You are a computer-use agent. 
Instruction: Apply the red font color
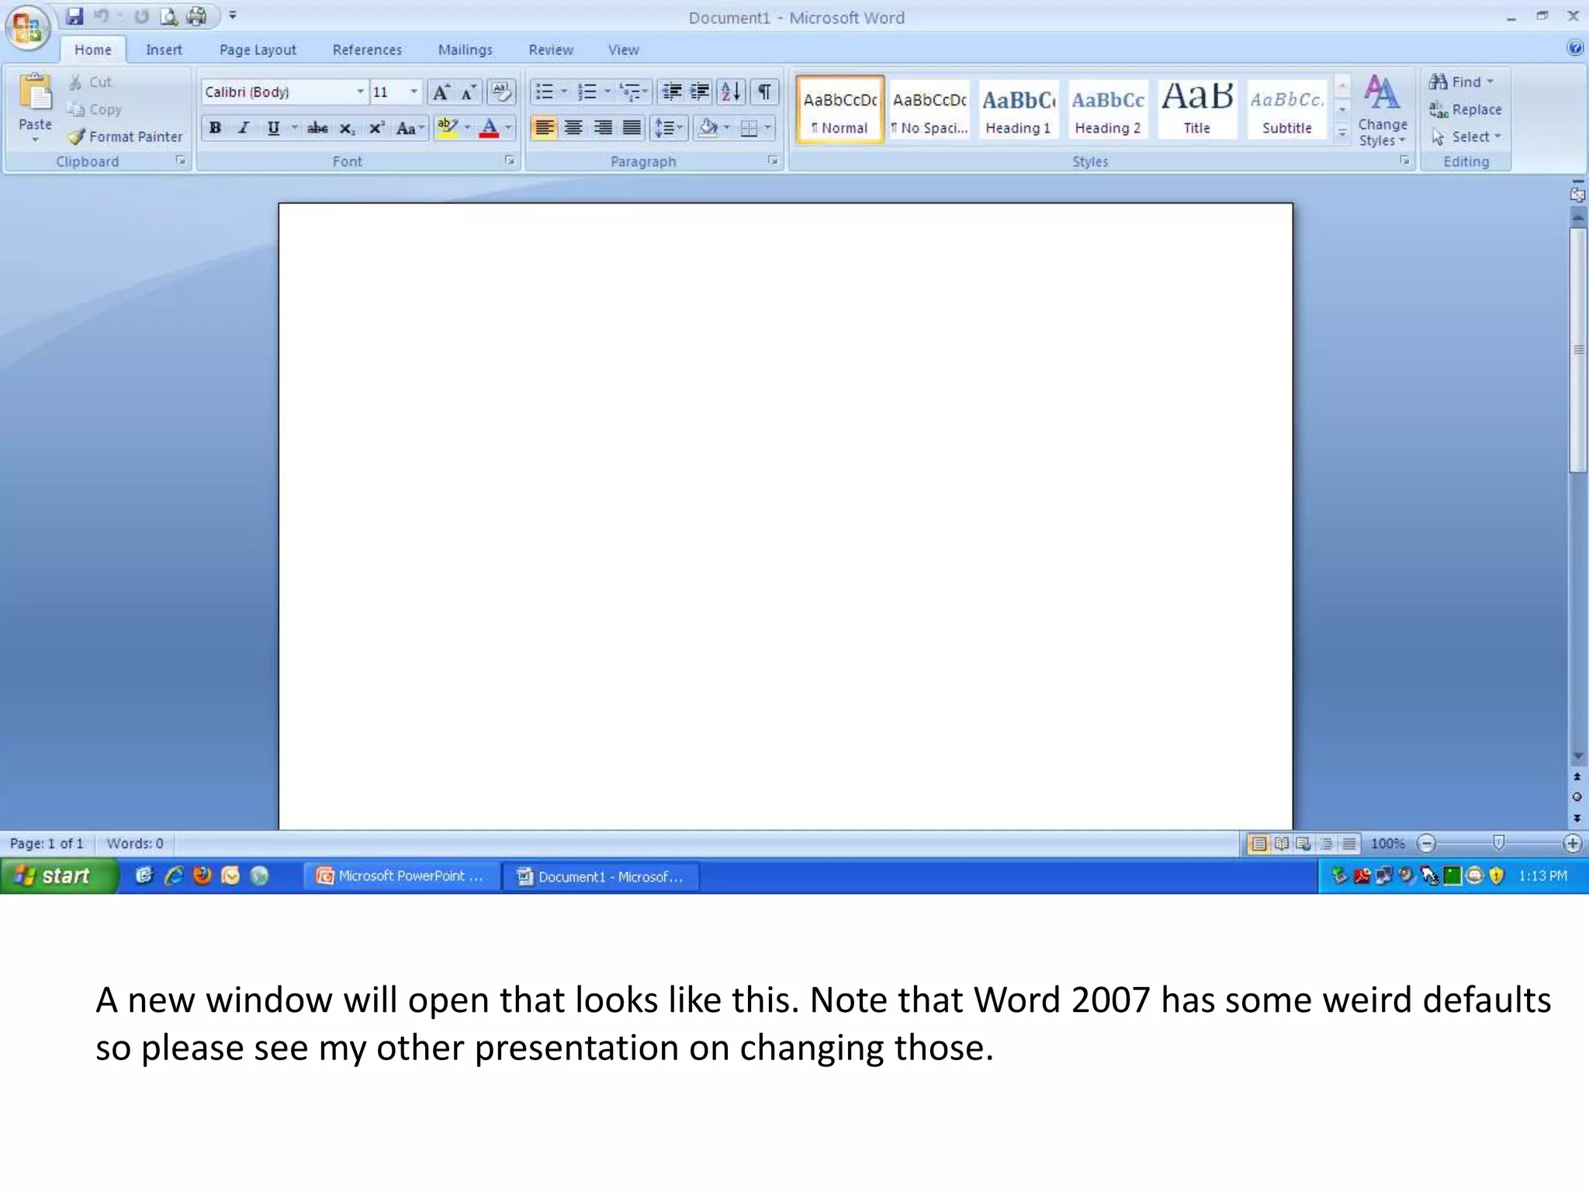pos(490,128)
